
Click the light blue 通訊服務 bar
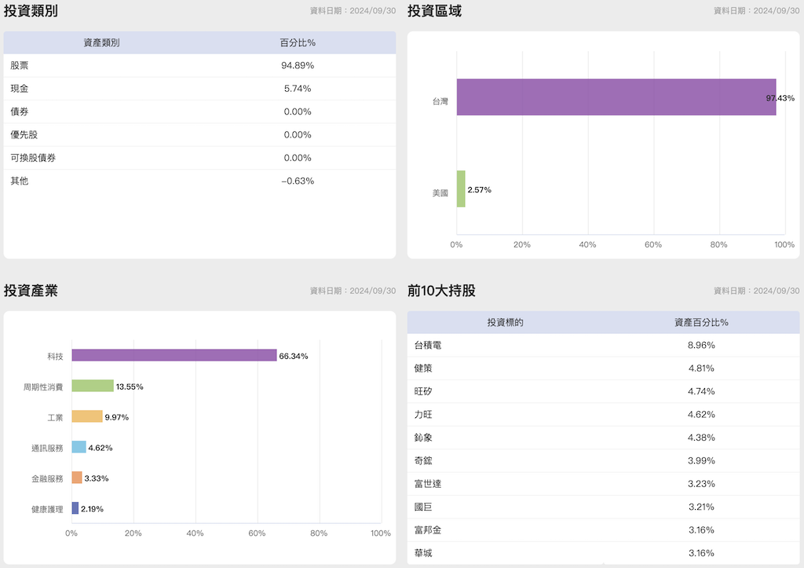click(79, 447)
